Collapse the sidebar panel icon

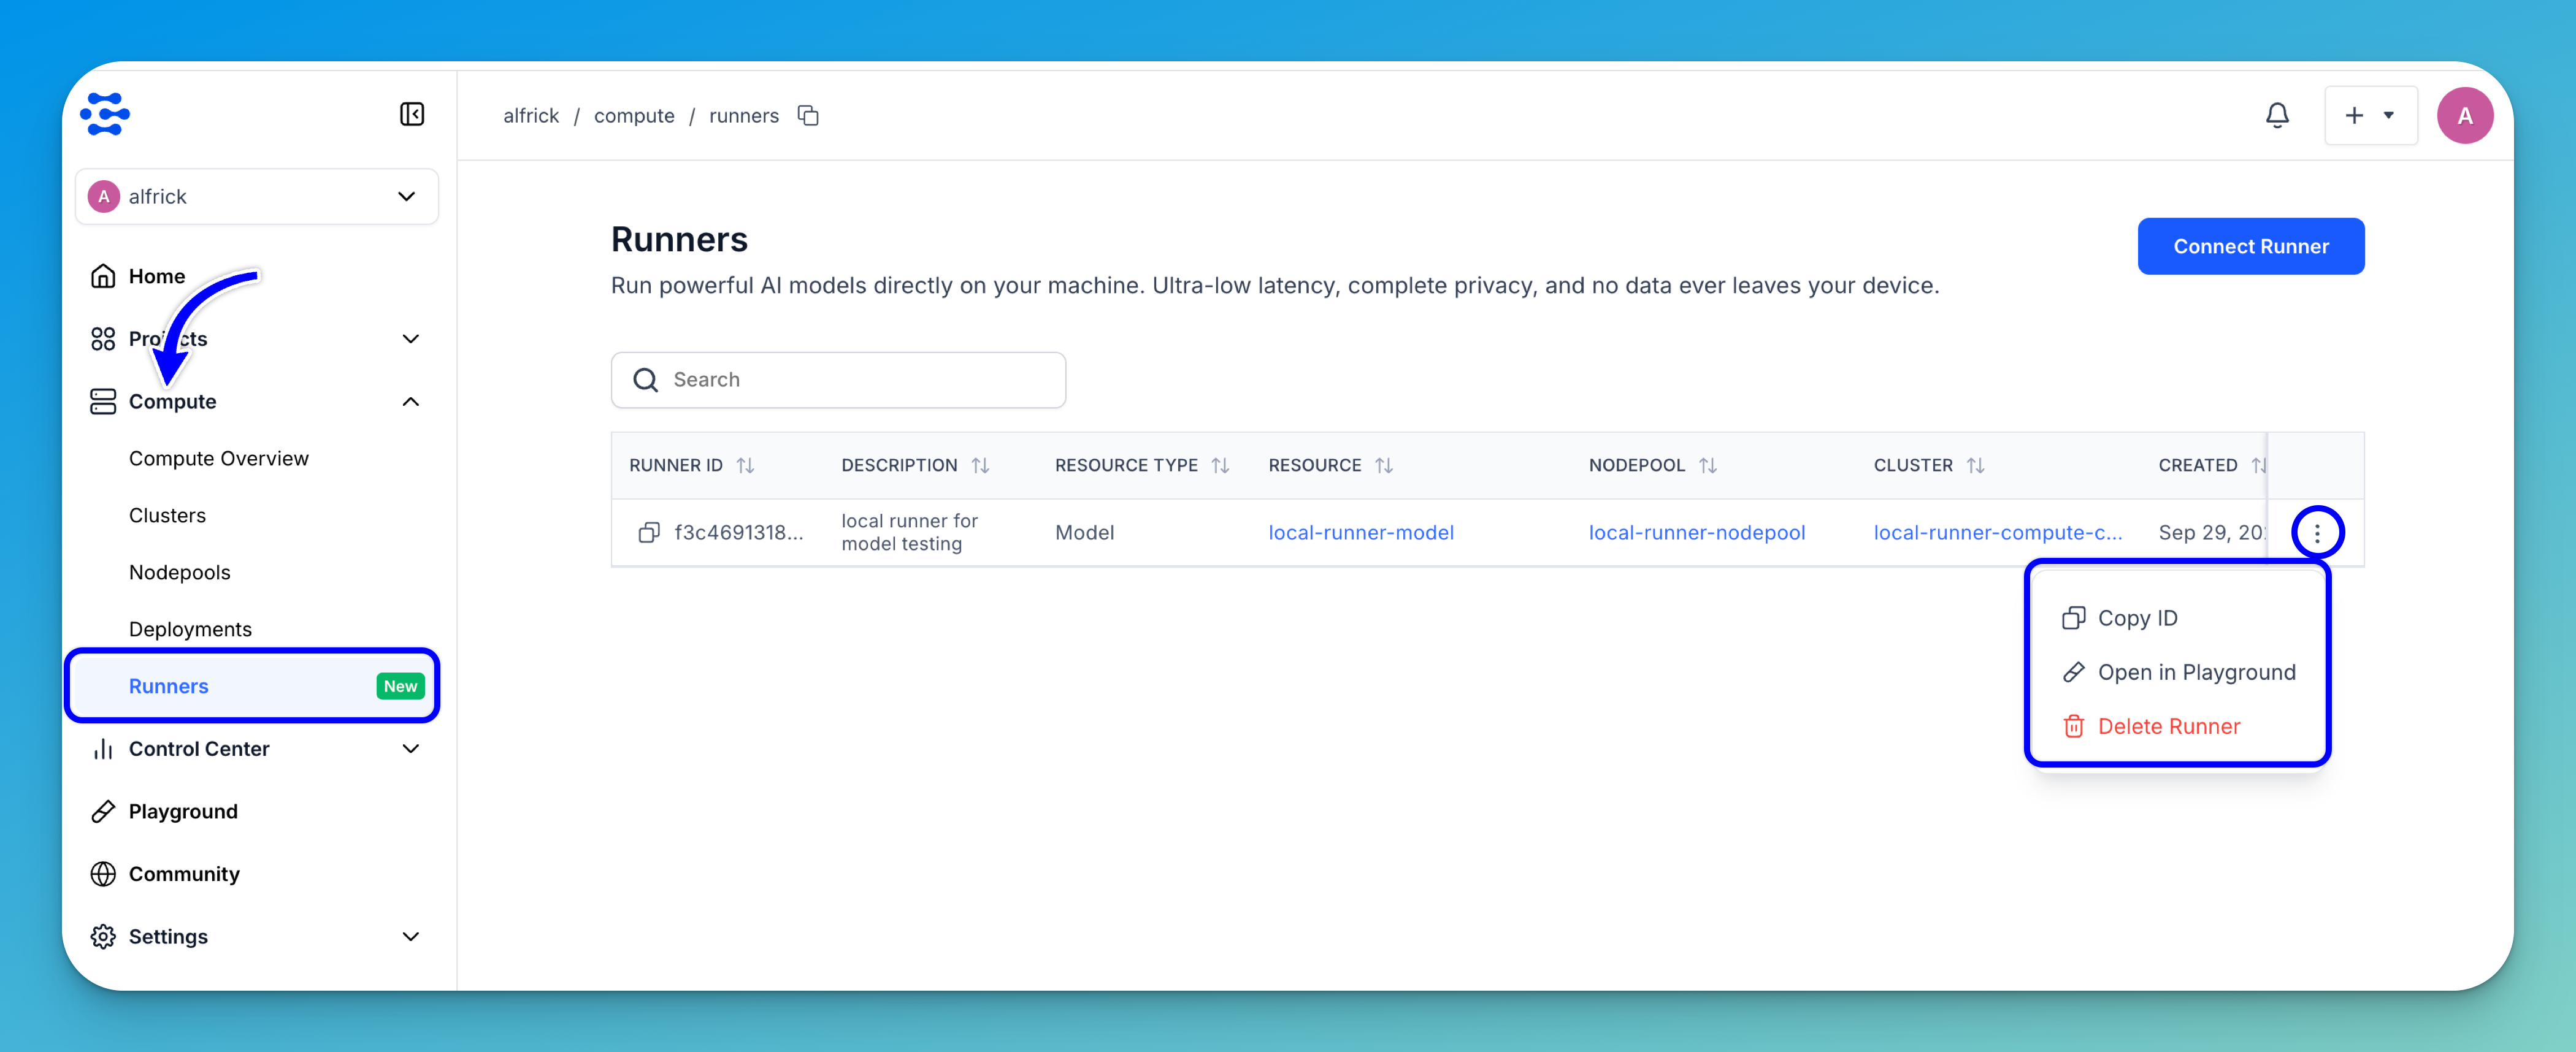tap(412, 114)
